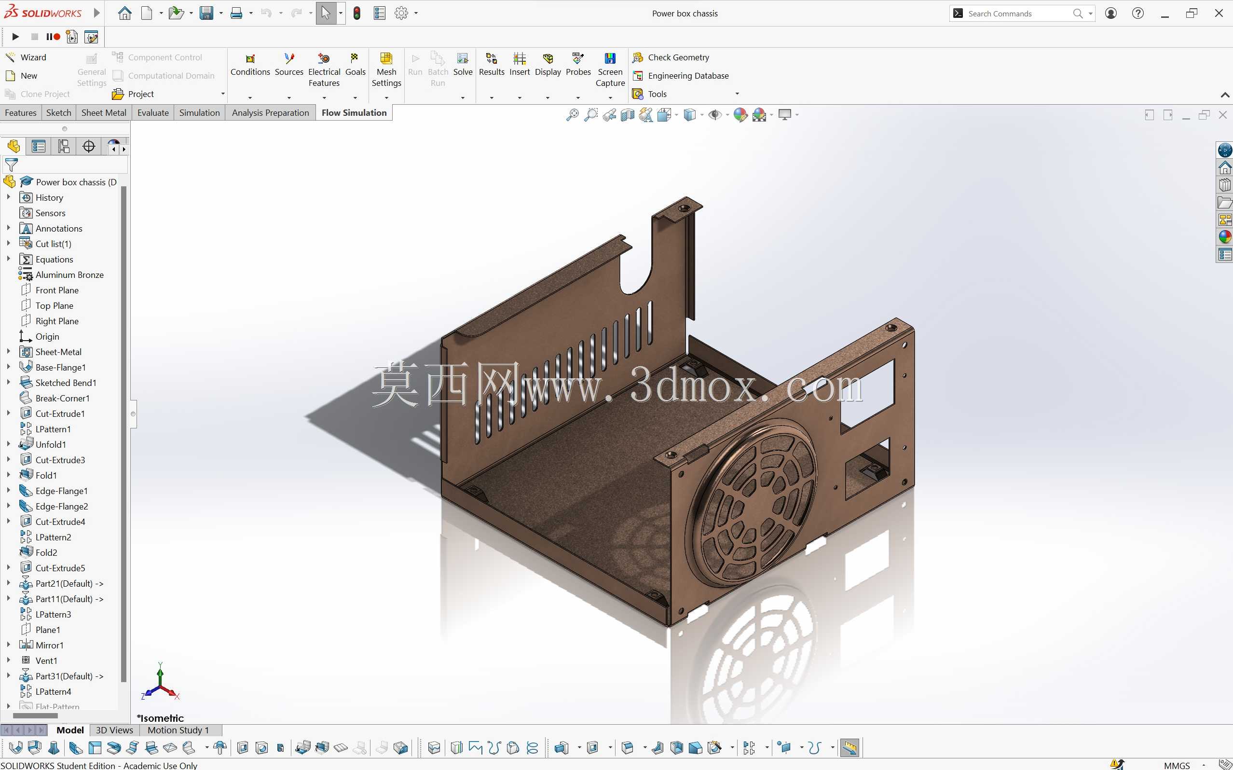Open the Tools dropdown arrow
The width and height of the screenshot is (1233, 770).
click(737, 94)
